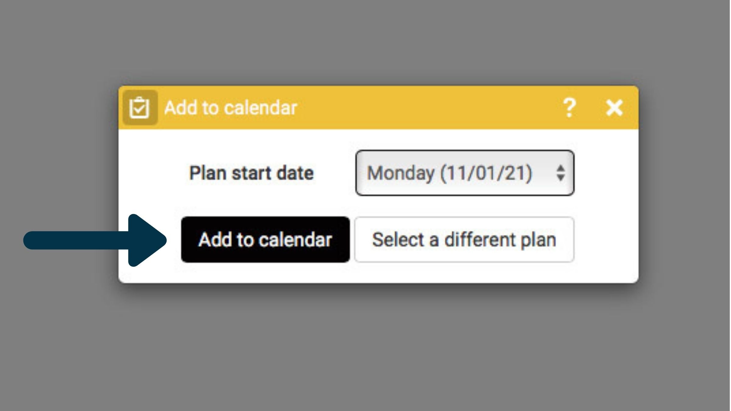Click the Add to calendar header title
The image size is (731, 411).
(231, 108)
